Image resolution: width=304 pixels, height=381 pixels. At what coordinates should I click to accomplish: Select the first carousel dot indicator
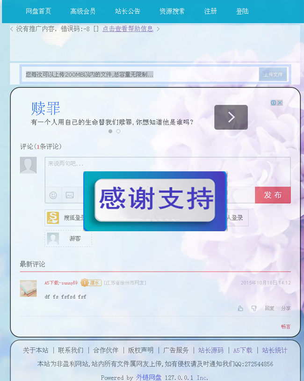pyautogui.click(x=110, y=131)
